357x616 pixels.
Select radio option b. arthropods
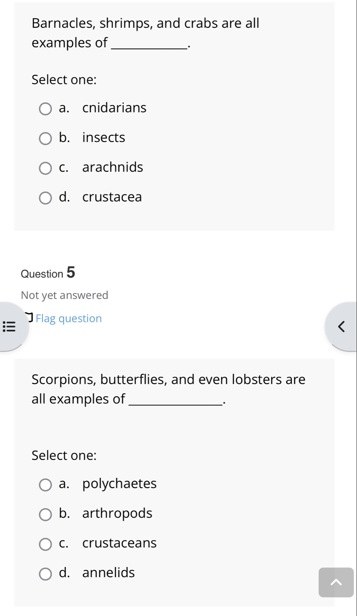[45, 515]
